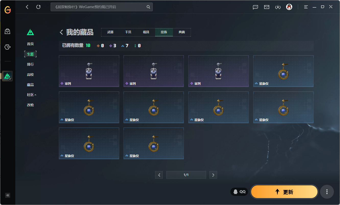The height and width of the screenshot is (205, 340).
Task: Click the green rarity dots icon
Action: tap(135, 46)
